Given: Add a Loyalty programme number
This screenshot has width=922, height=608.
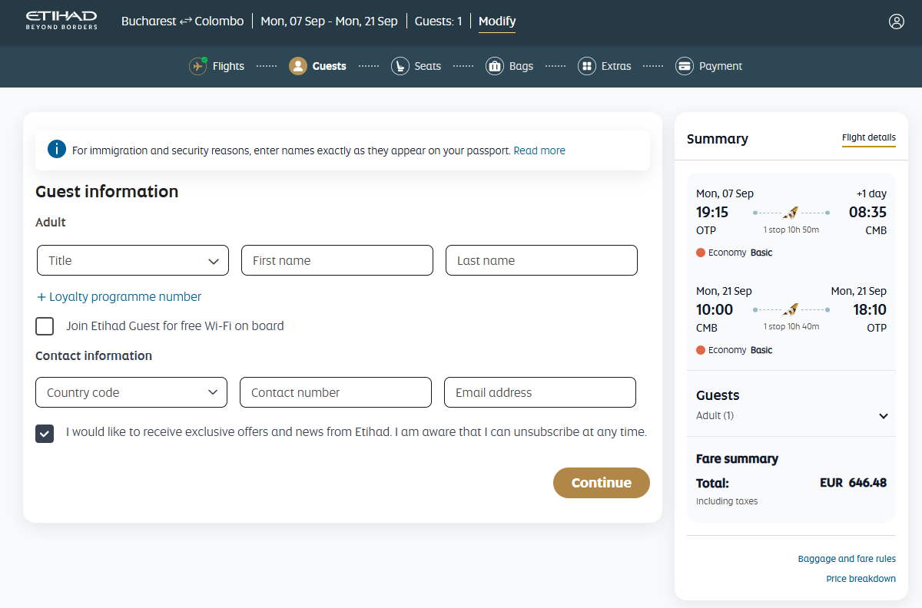Looking at the screenshot, I should click(x=119, y=297).
